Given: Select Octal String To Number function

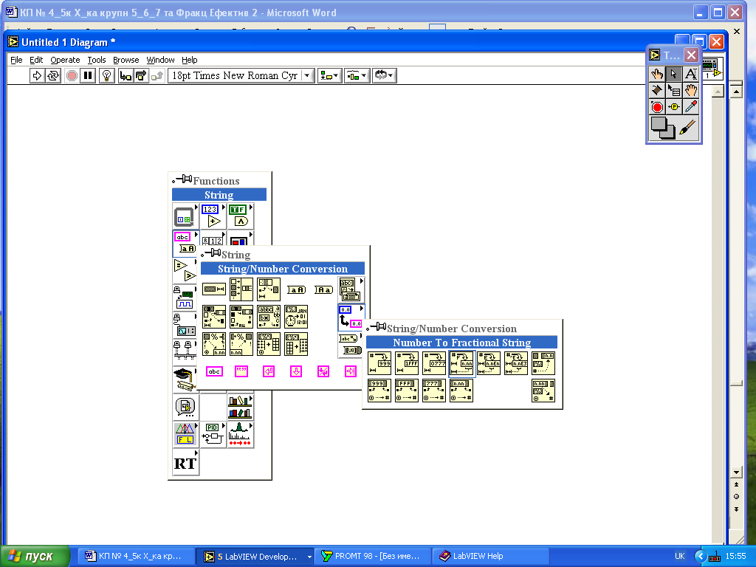Looking at the screenshot, I should 434,391.
